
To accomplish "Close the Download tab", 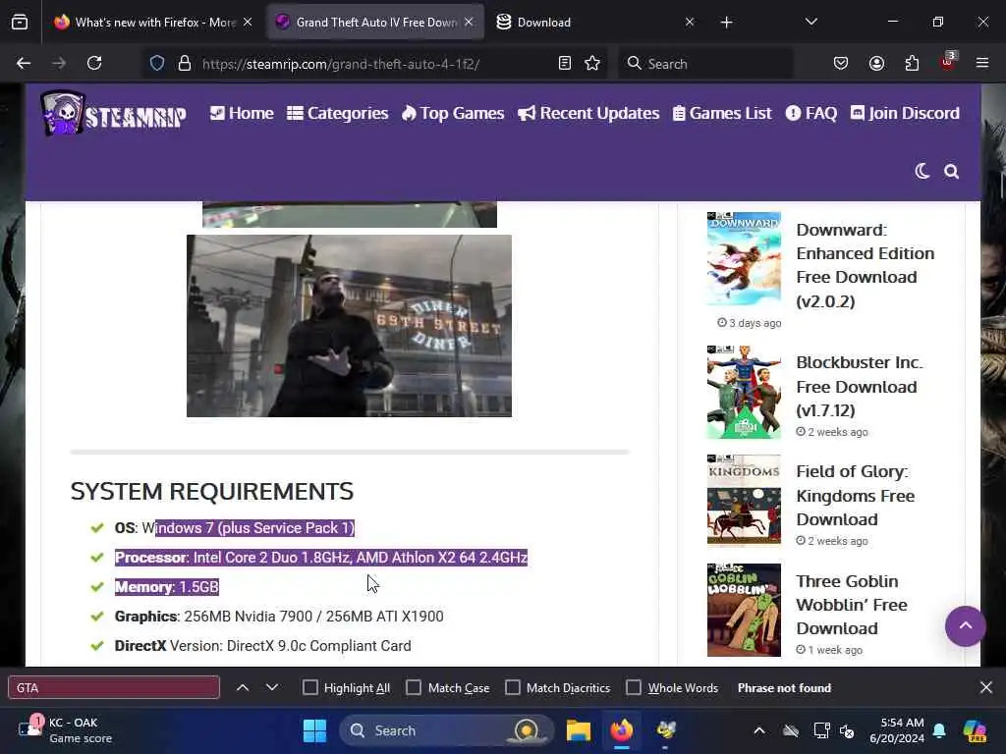I will (689, 23).
